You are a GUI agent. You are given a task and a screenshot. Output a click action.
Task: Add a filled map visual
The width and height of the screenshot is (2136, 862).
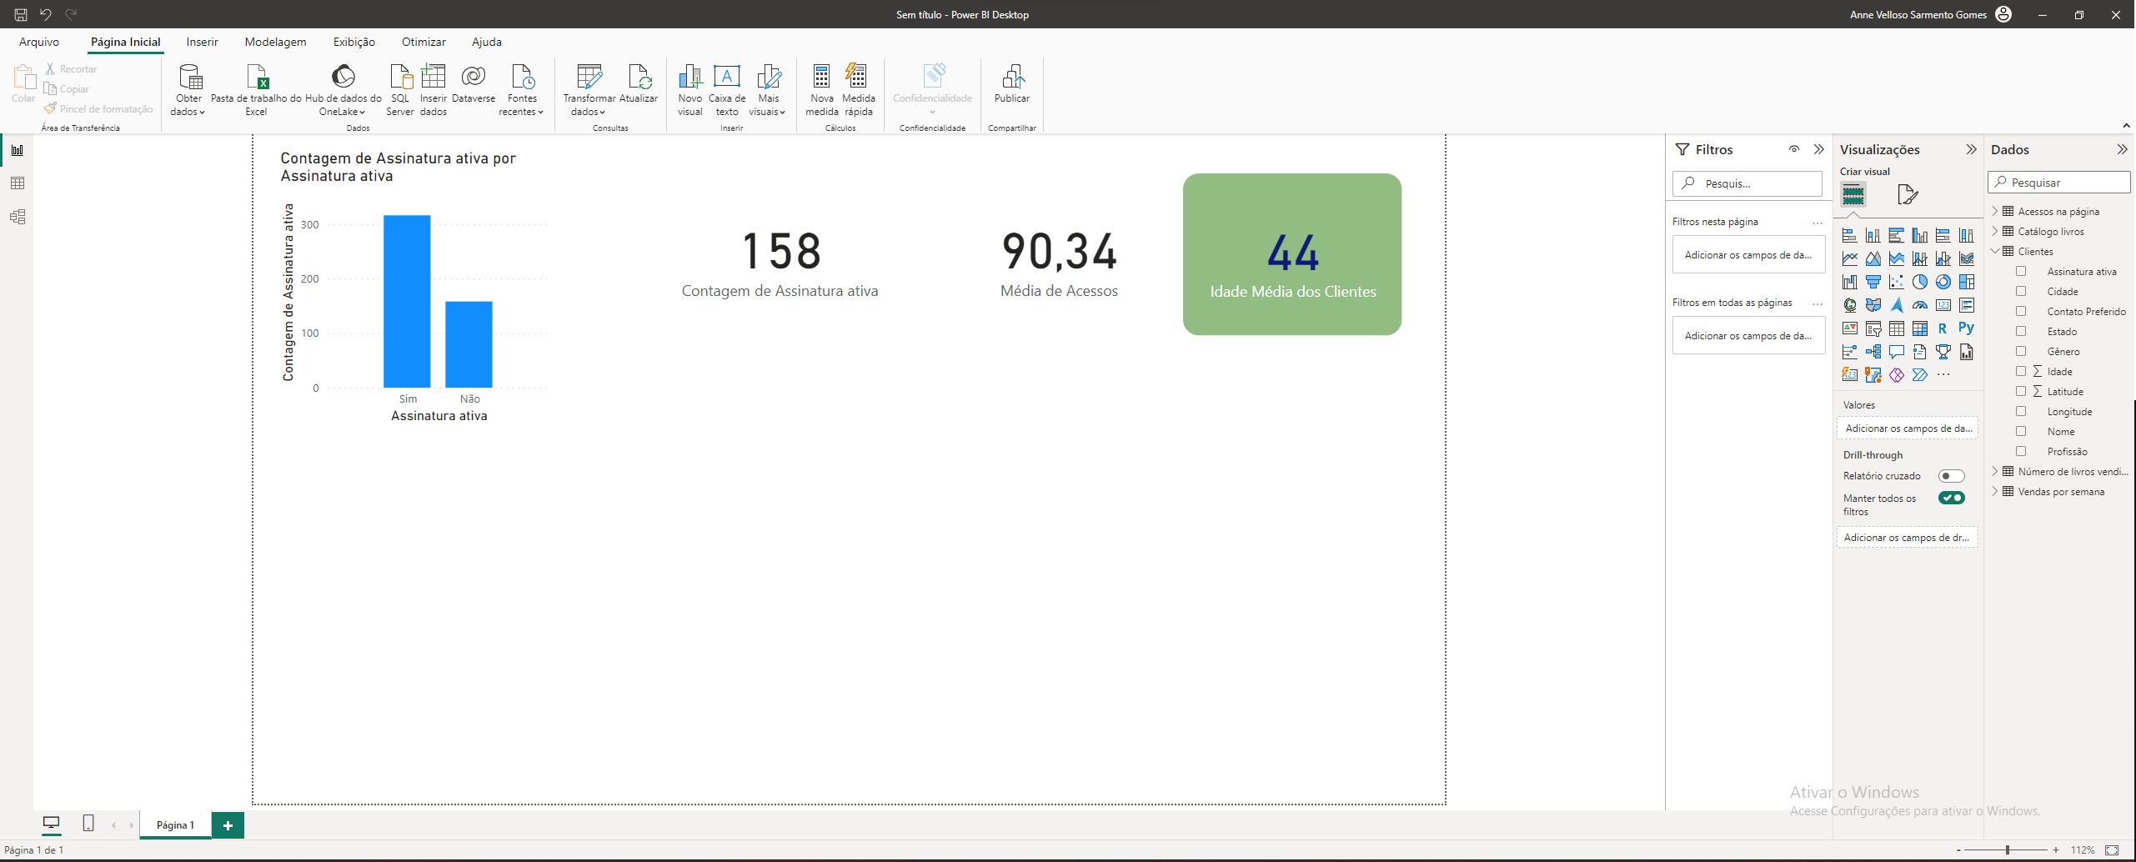pos(1873,305)
